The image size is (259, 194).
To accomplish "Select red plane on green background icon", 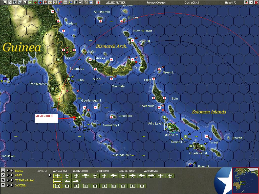I will (35, 3).
